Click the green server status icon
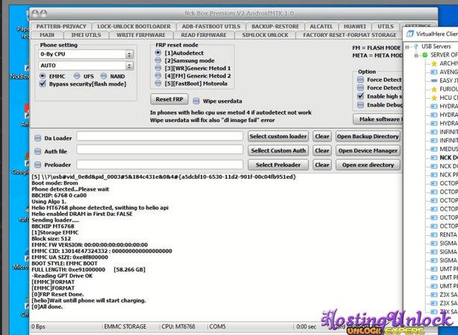This screenshot has width=458, height=335. coord(424,55)
